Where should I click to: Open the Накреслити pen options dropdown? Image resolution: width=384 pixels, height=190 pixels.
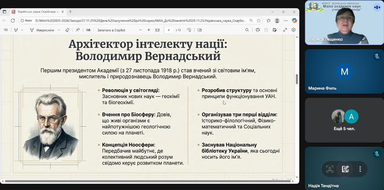point(59,30)
